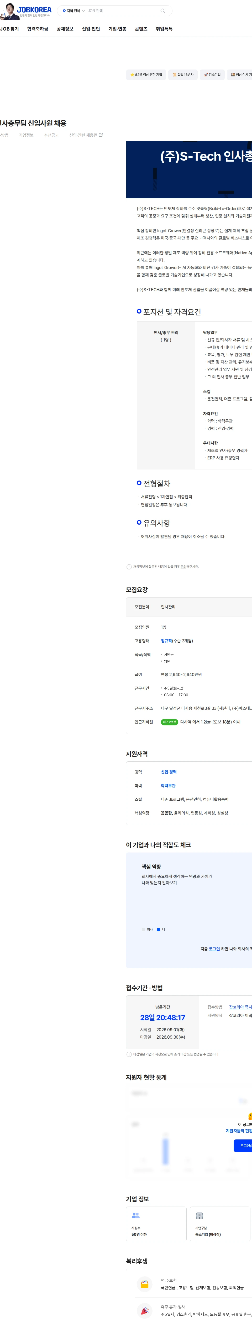
Task: Click the 휴무·휴가·행사 party icon
Action: click(x=145, y=1311)
